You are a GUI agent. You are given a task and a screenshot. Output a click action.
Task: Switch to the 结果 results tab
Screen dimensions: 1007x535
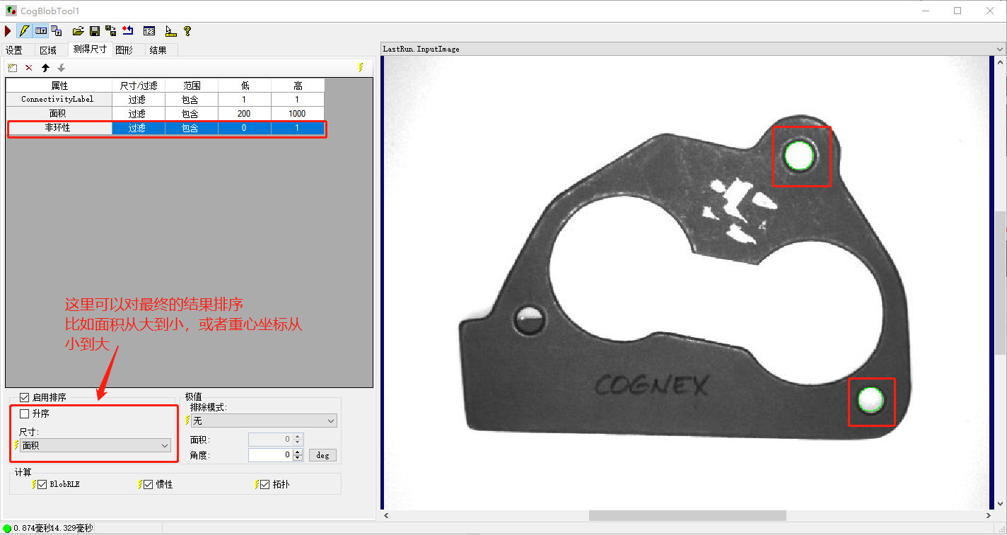click(158, 49)
